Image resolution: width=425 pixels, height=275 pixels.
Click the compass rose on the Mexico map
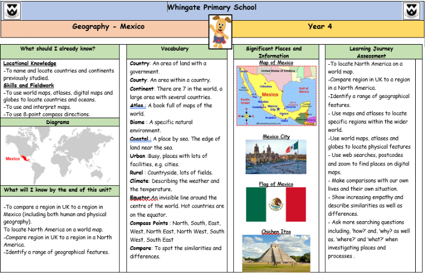pos(245,115)
